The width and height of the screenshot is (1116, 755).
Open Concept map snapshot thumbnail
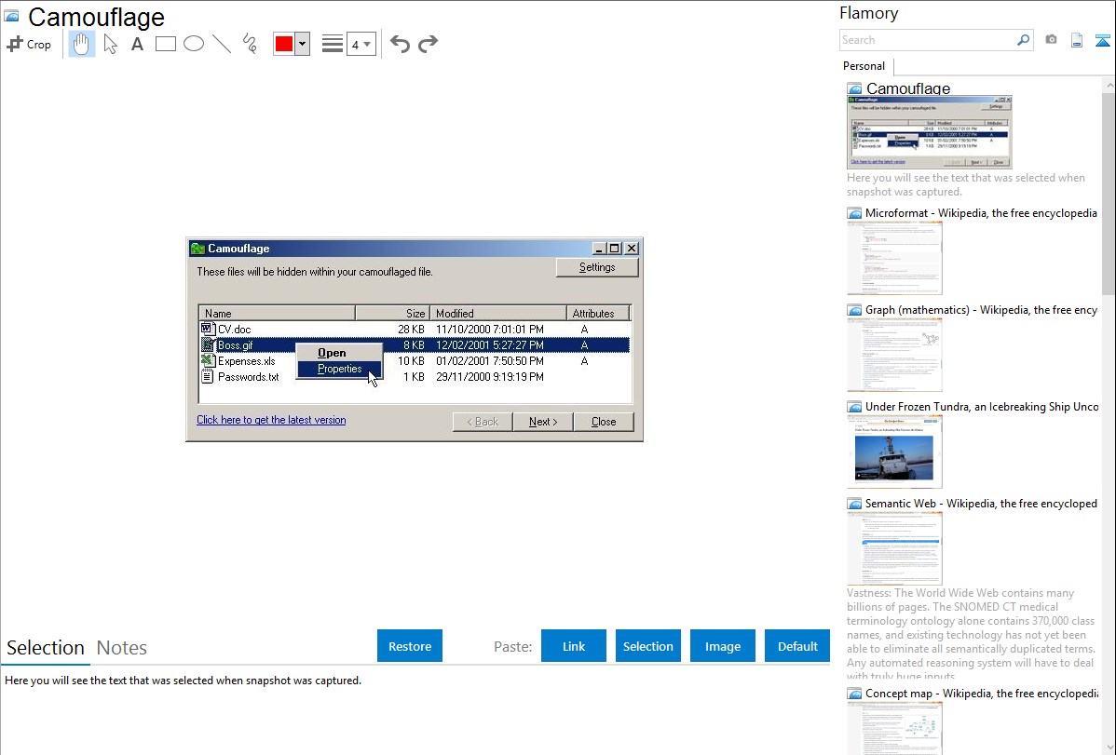coord(894,727)
